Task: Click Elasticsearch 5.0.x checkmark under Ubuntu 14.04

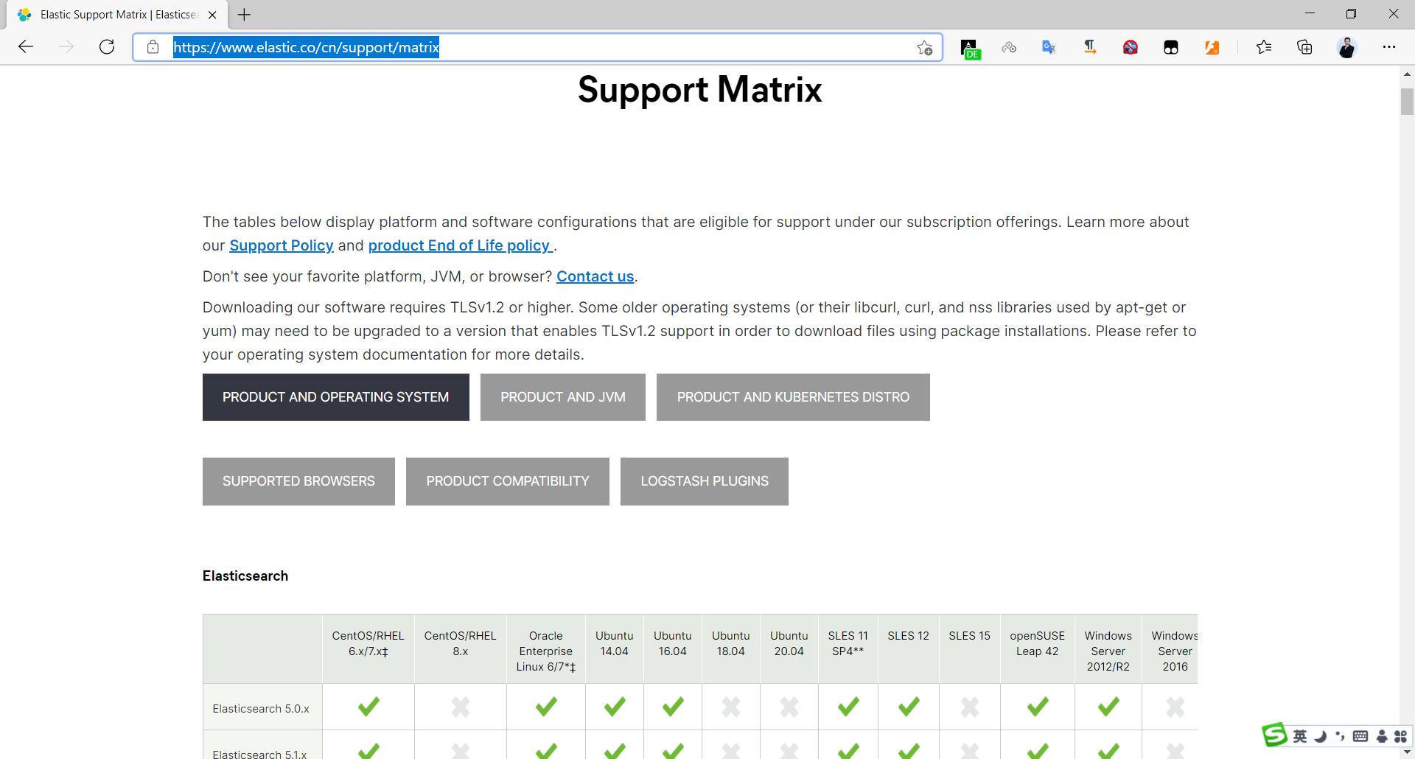Action: click(615, 707)
